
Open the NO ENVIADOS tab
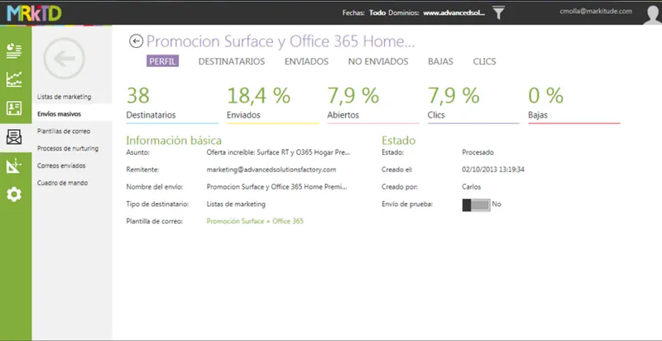pyautogui.click(x=378, y=61)
